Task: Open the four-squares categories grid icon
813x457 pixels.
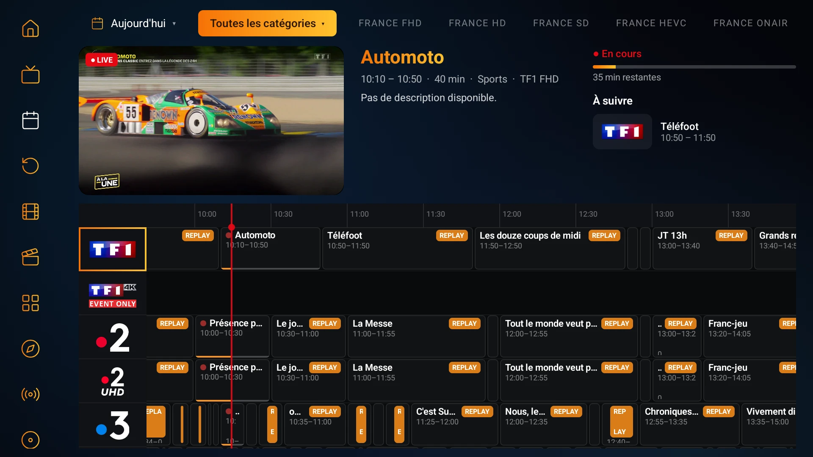Action: pos(30,303)
